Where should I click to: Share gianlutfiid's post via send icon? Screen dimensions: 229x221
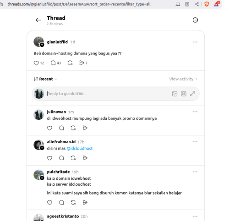[x=82, y=63]
